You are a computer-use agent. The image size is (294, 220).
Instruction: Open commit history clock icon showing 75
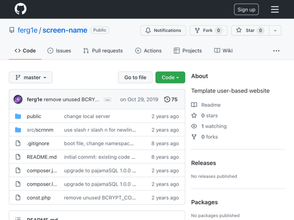coord(167,99)
